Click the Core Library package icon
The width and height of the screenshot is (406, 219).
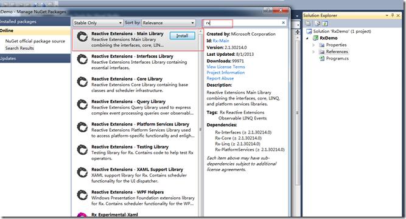point(82,82)
